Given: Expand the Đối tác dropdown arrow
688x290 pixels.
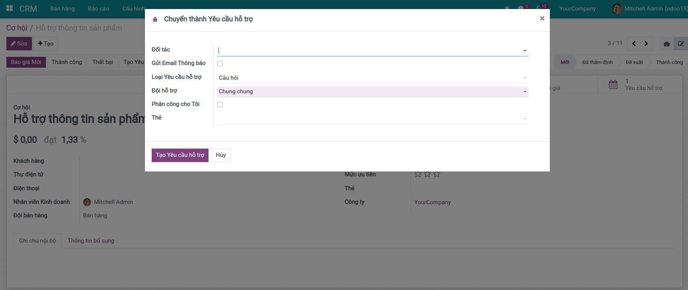Looking at the screenshot, I should 525,51.
